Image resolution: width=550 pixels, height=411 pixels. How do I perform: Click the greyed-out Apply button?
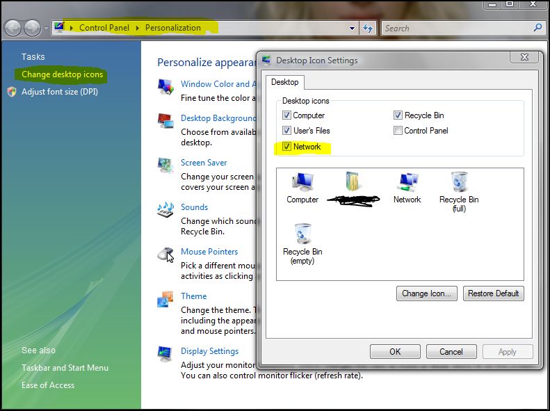click(x=507, y=352)
